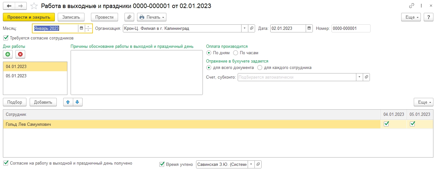Viewport: 436px width, 171px height.
Task: Choose для всего документа accounting option
Action: (x=209, y=68)
